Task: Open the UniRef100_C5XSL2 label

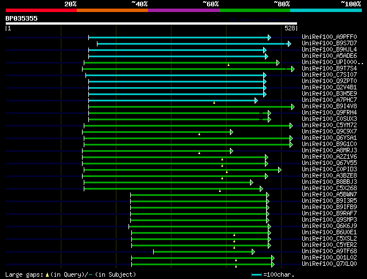Action: (329, 239)
